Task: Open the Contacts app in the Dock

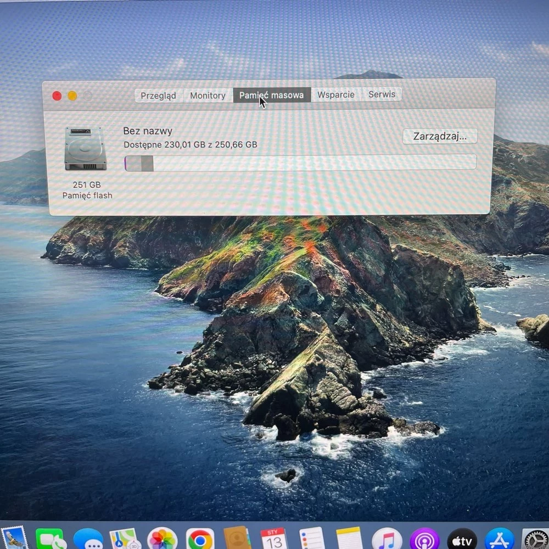Action: point(237,538)
